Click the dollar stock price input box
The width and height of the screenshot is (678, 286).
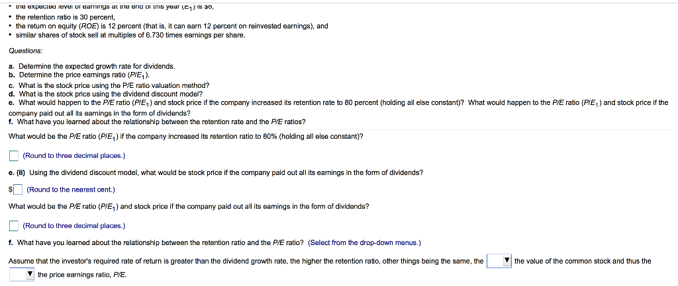[18, 190]
